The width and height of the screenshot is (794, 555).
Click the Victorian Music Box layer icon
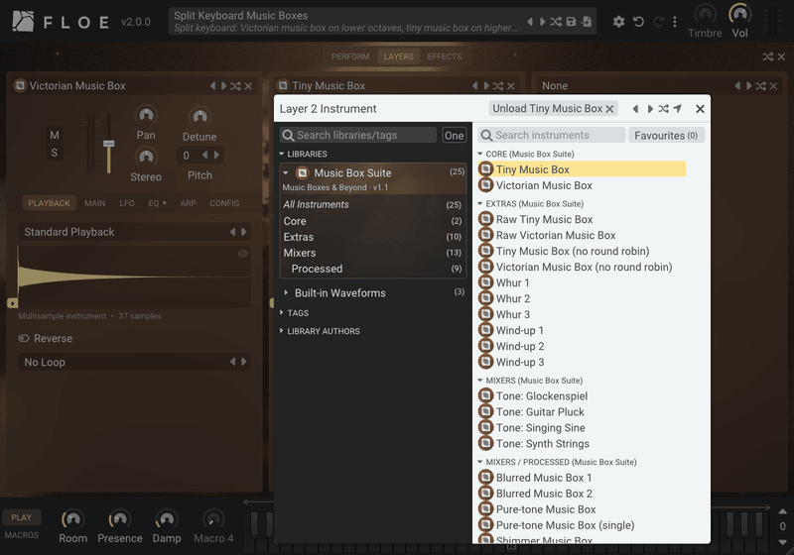20,85
